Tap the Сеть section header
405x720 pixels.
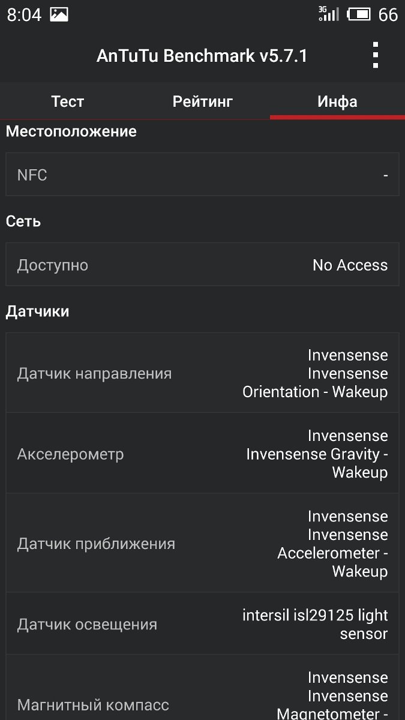(23, 221)
